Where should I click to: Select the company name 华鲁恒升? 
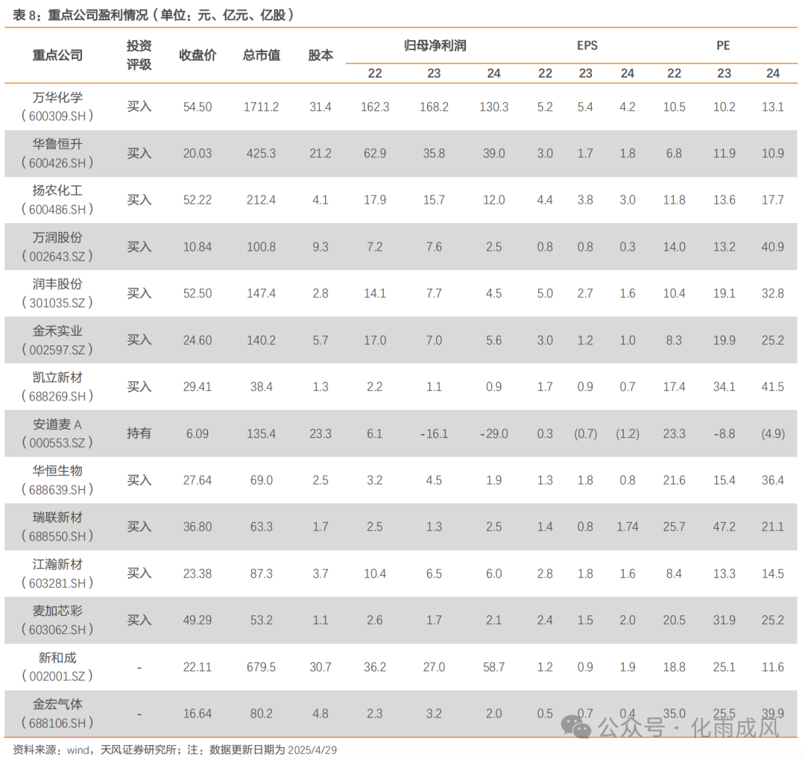pyautogui.click(x=57, y=144)
